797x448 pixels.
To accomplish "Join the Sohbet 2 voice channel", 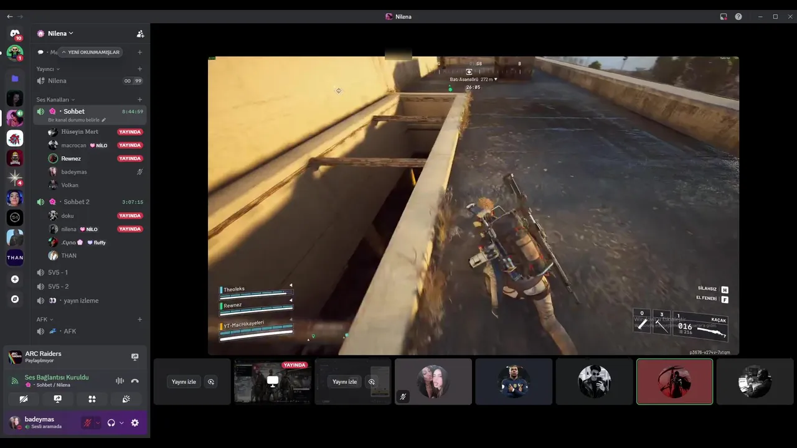I will tap(89, 202).
